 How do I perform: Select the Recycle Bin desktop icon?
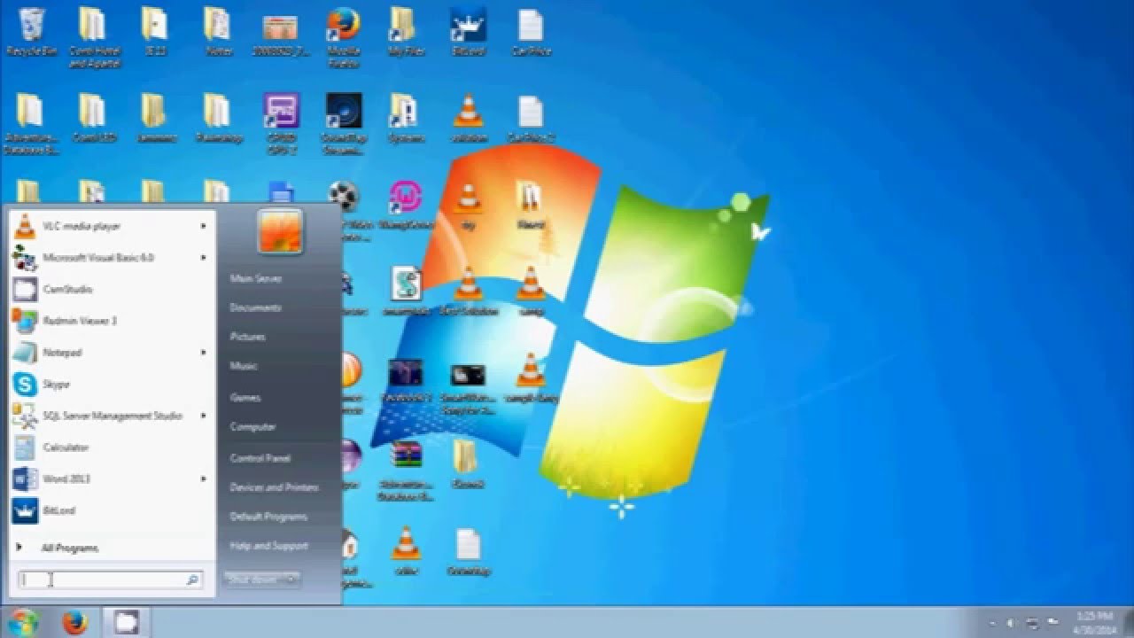click(x=32, y=32)
